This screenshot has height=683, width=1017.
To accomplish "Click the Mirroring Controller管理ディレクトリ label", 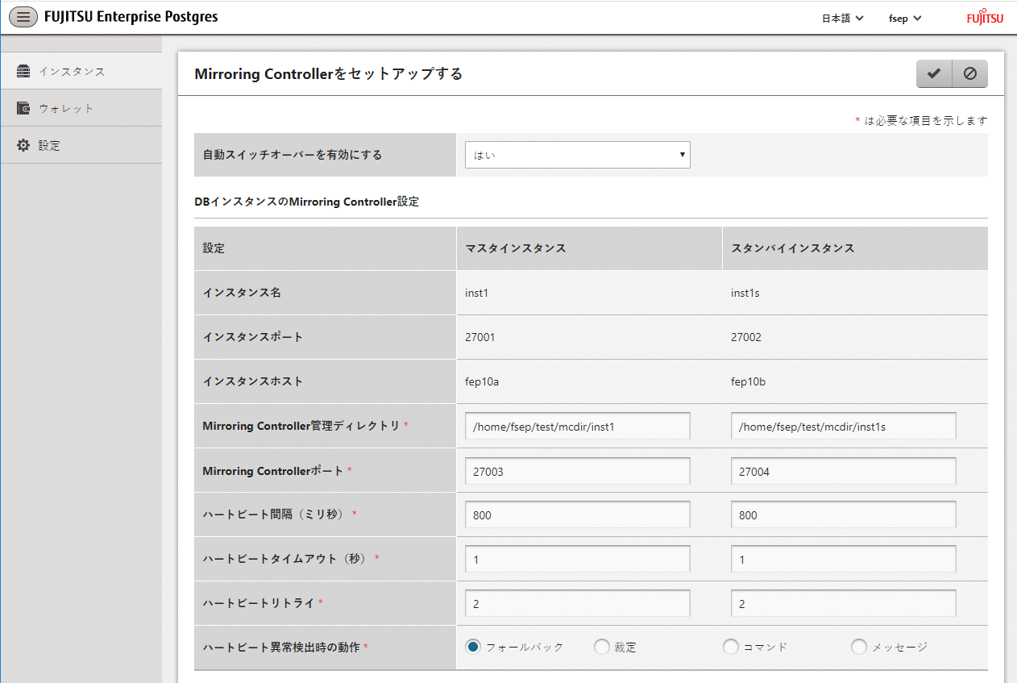I will (301, 426).
